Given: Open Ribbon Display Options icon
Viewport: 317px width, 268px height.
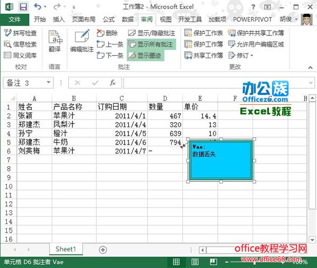Looking at the screenshot, I should 267,7.
